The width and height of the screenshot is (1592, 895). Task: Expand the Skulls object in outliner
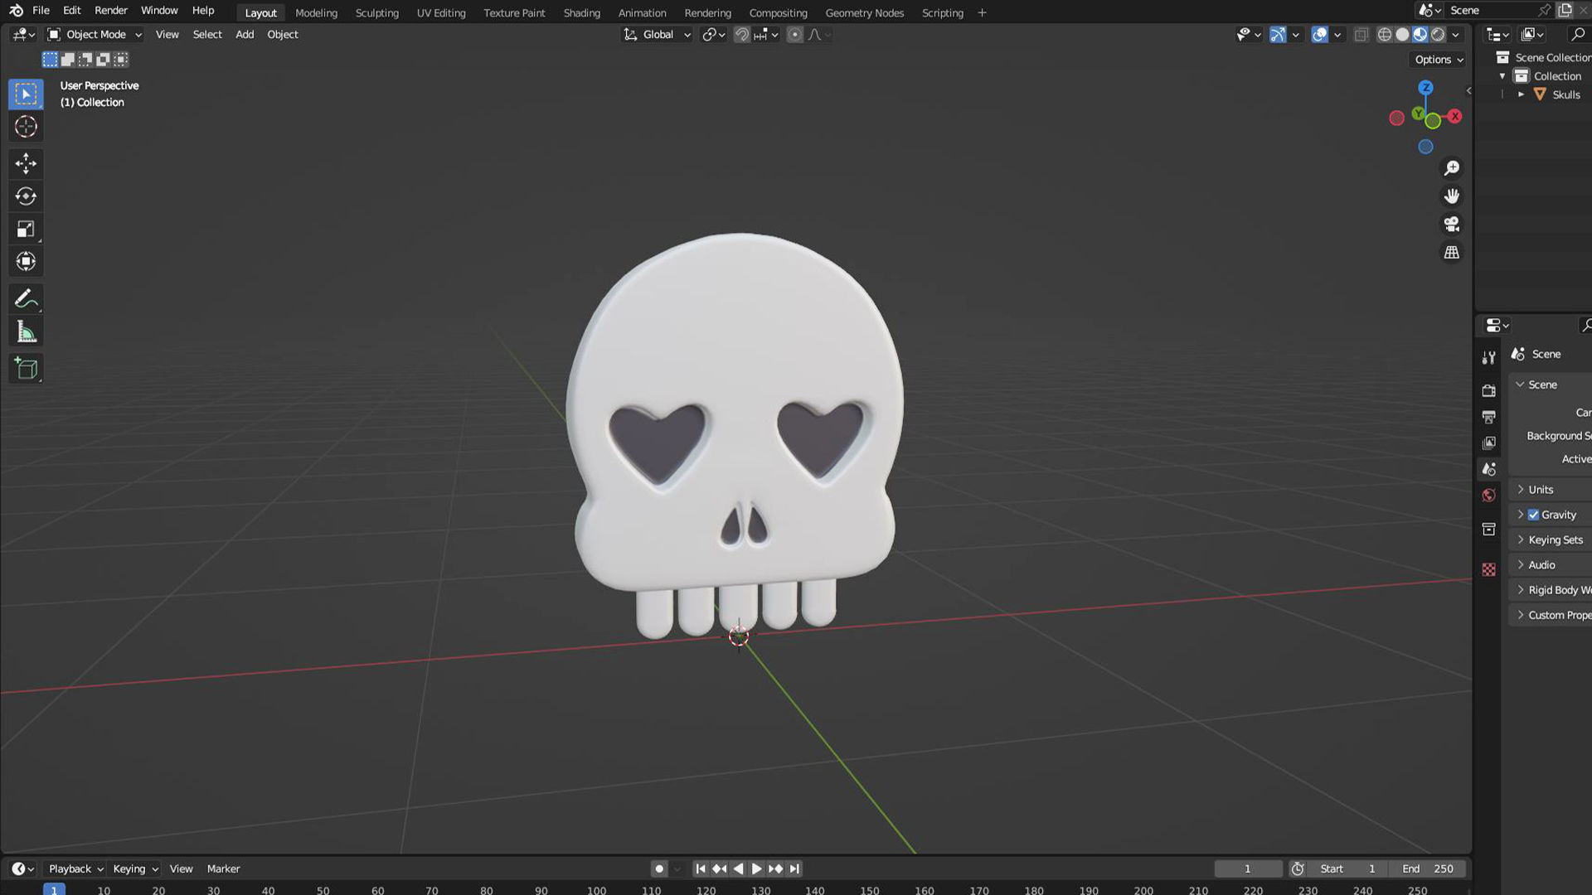[x=1522, y=94]
